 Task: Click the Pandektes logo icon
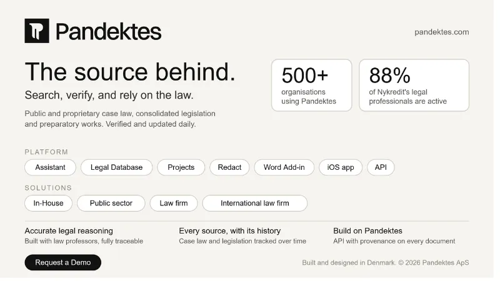(x=37, y=31)
